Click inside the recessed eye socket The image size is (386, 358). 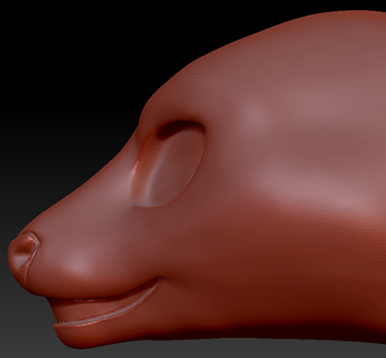click(x=169, y=165)
